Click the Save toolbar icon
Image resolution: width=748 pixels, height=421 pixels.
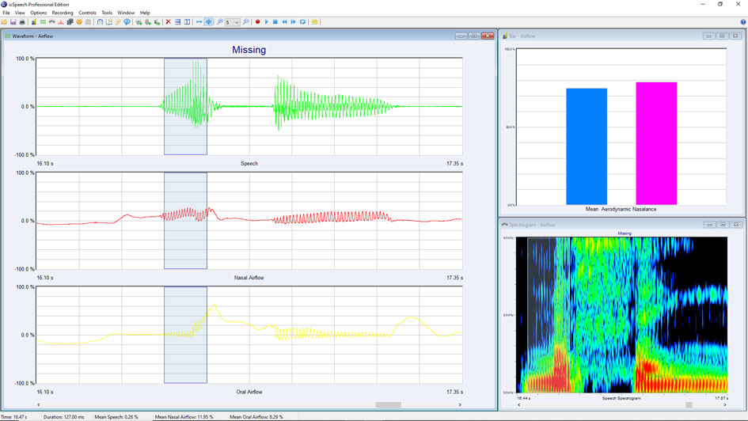click(x=13, y=22)
